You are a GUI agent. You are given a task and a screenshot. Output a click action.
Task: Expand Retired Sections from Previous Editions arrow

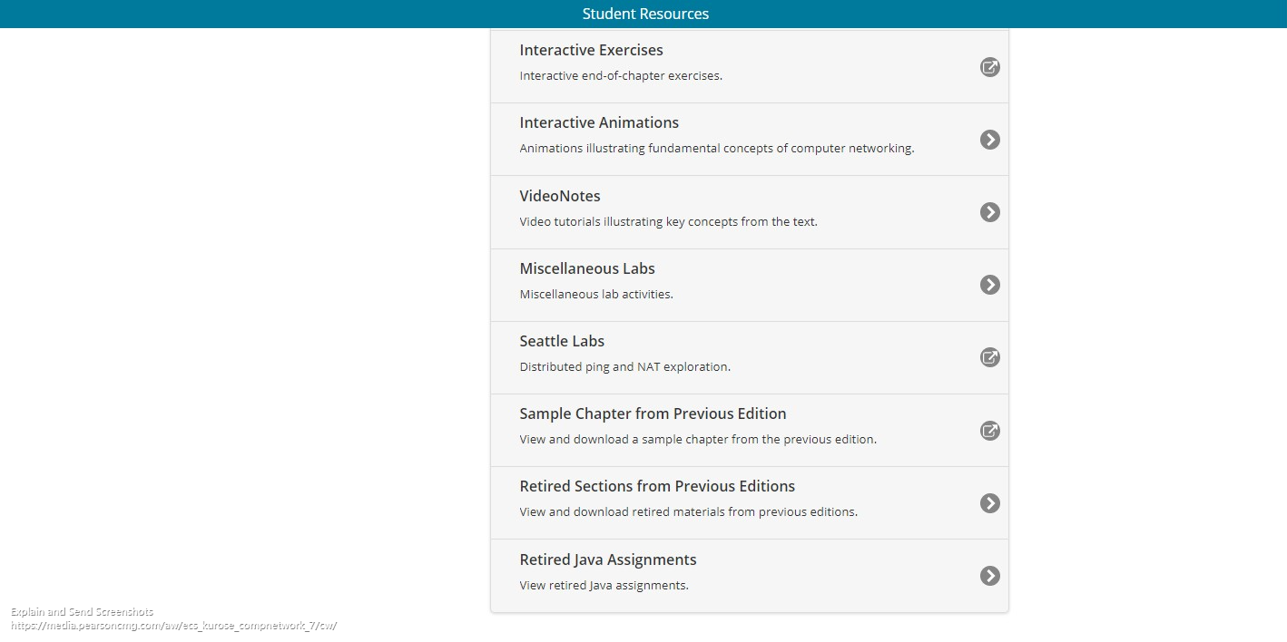pos(989,503)
